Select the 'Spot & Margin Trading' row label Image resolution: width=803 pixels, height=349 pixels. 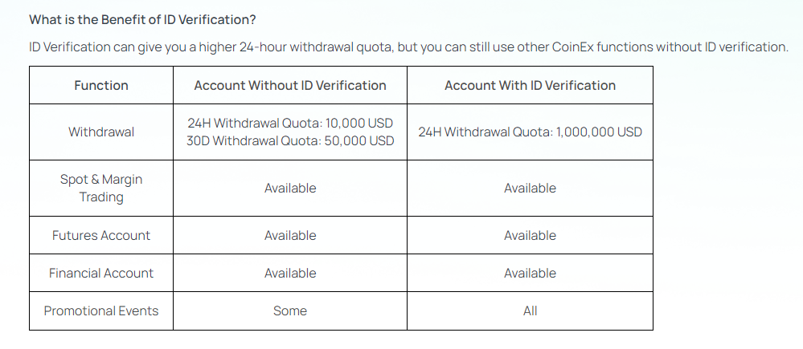pyautogui.click(x=101, y=188)
